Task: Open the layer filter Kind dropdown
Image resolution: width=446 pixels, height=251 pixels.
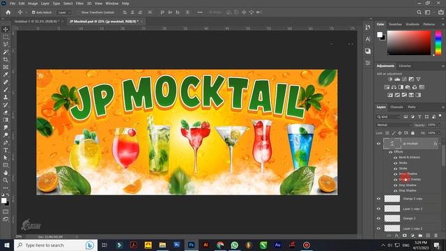Action: coord(388,116)
